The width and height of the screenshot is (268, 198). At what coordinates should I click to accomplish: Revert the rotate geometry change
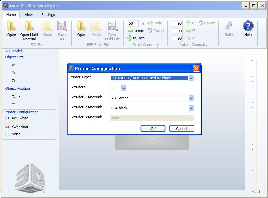[x=207, y=23]
